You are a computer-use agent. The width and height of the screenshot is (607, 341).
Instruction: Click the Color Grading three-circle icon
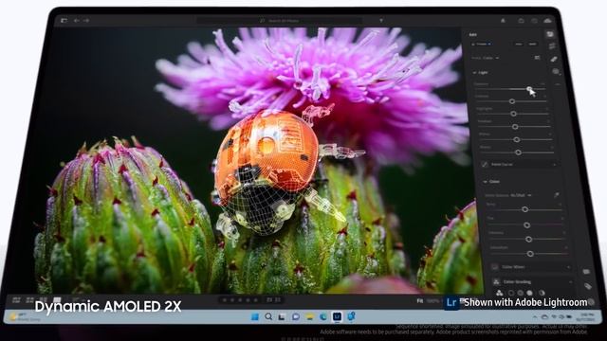pyautogui.click(x=496, y=282)
